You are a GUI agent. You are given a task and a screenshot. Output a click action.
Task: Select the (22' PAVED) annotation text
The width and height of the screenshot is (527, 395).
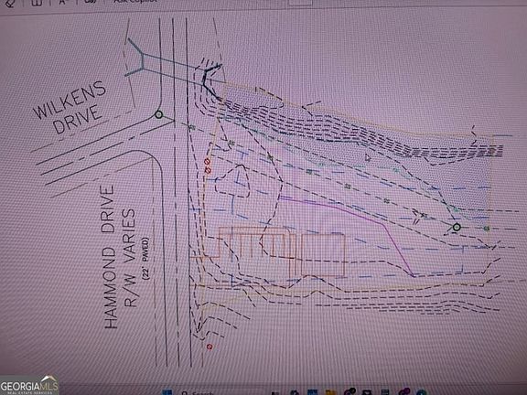(145, 259)
